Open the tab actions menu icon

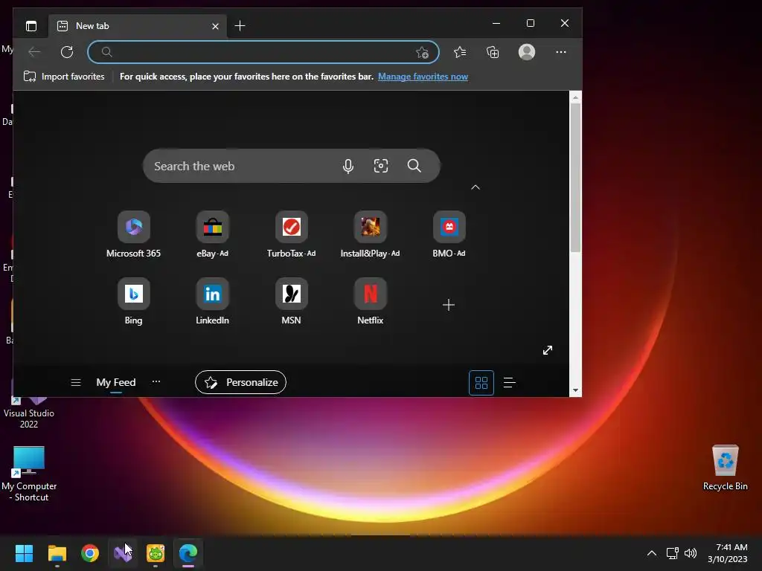tap(31, 26)
